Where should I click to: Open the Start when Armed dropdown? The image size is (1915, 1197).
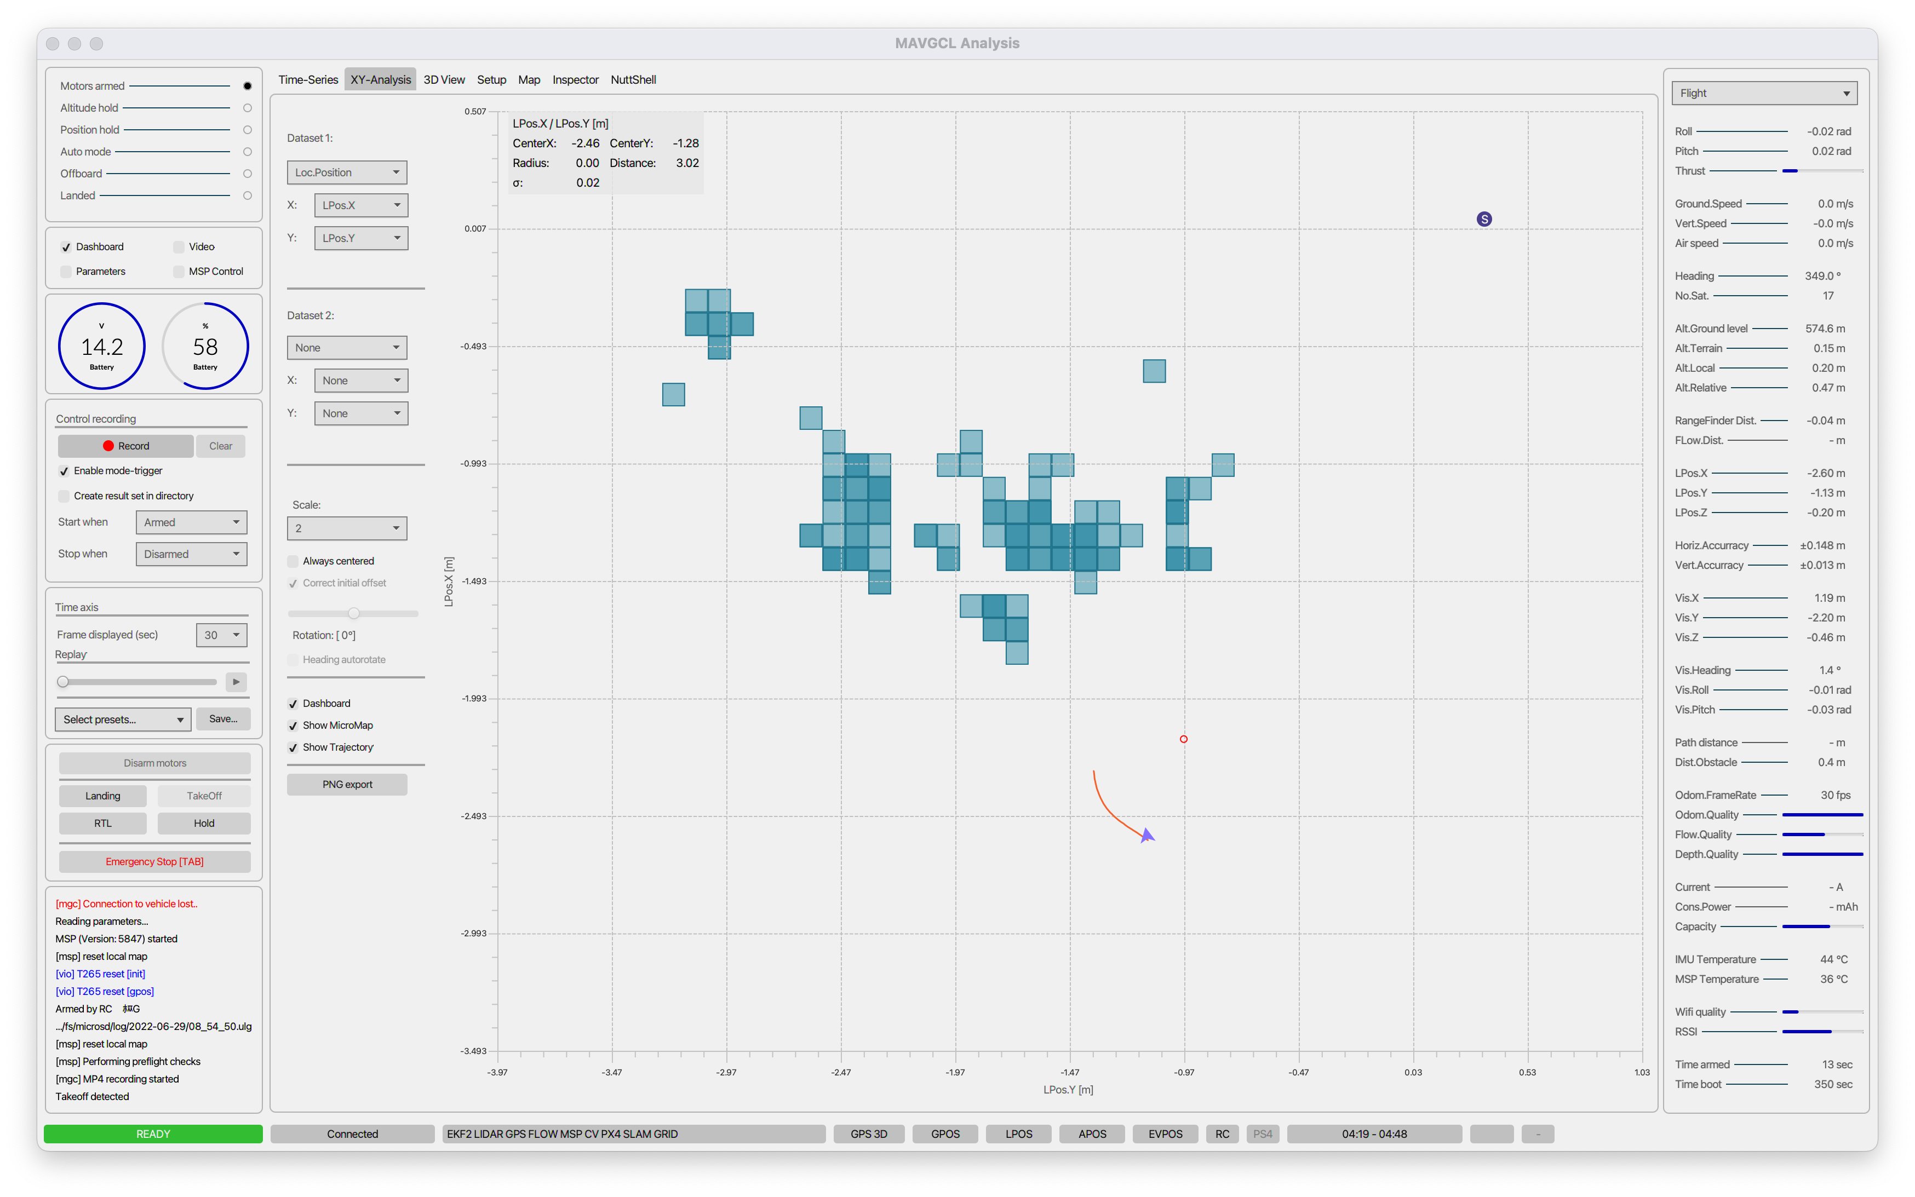coord(191,522)
